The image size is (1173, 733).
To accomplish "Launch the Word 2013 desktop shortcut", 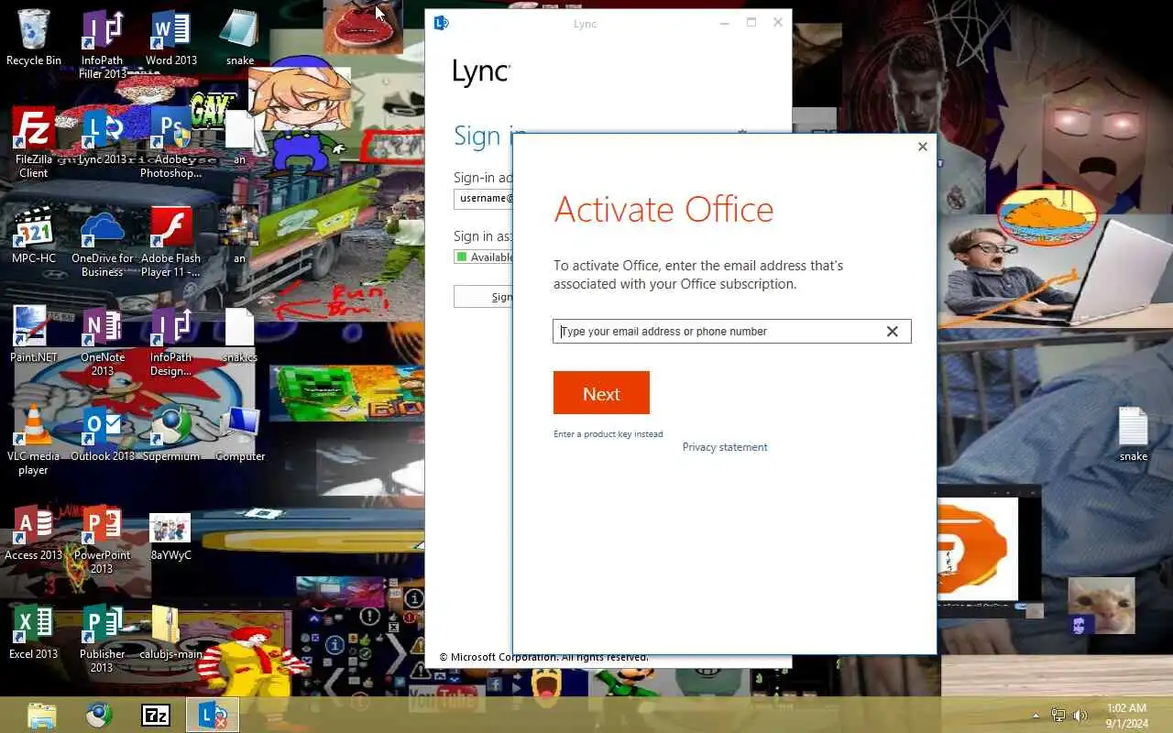I will pyautogui.click(x=171, y=38).
